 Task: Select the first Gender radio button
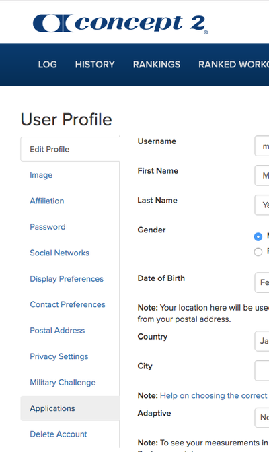coord(258,236)
